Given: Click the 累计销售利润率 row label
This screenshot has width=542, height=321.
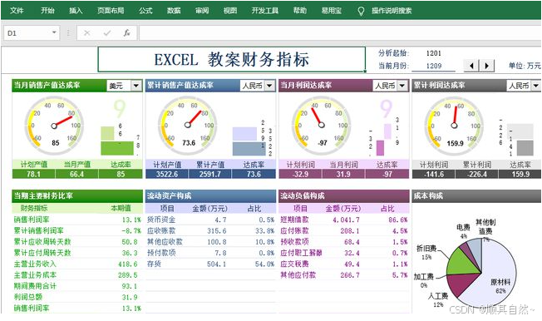Looking at the screenshot, I should pos(38,230).
